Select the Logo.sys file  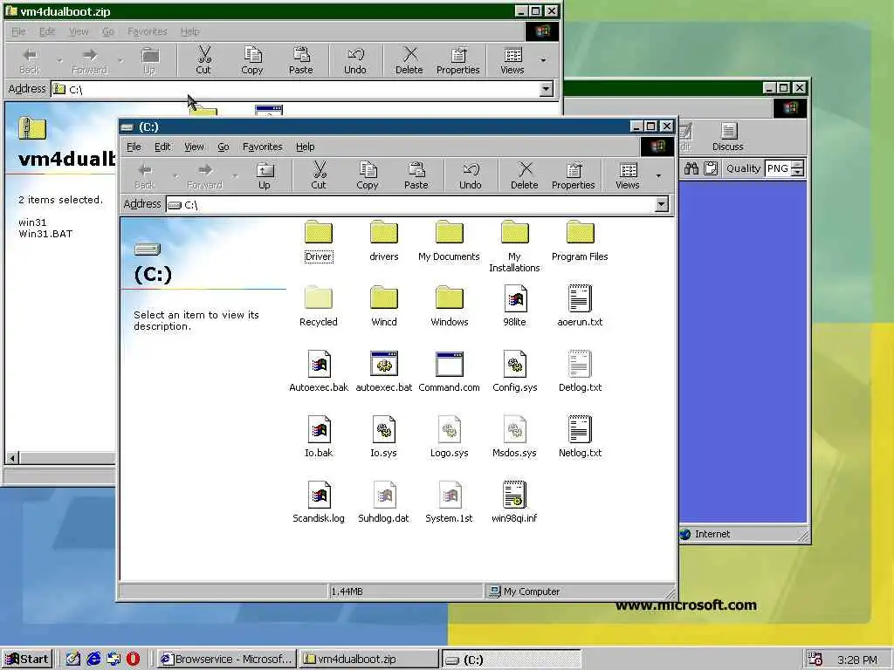click(x=450, y=438)
